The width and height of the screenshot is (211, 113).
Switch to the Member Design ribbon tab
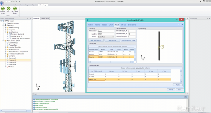(24, 5)
